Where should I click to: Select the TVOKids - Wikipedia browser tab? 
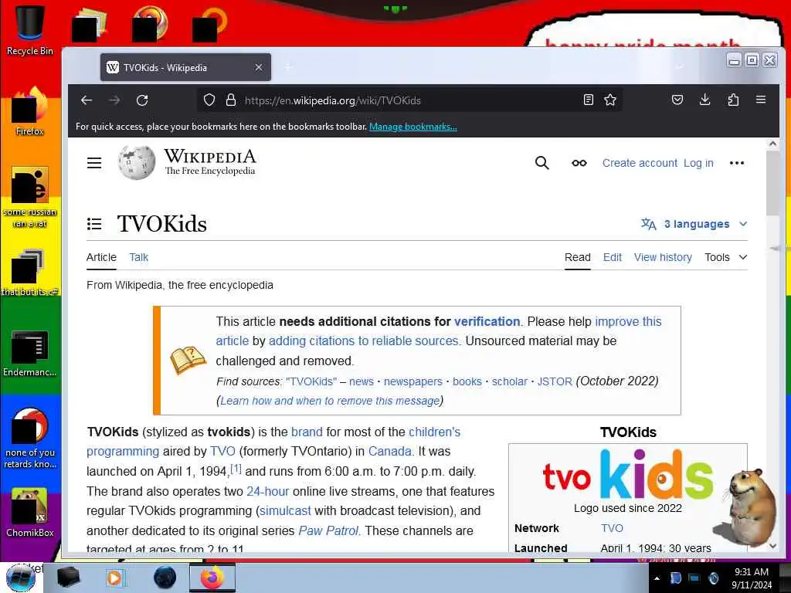(x=185, y=67)
